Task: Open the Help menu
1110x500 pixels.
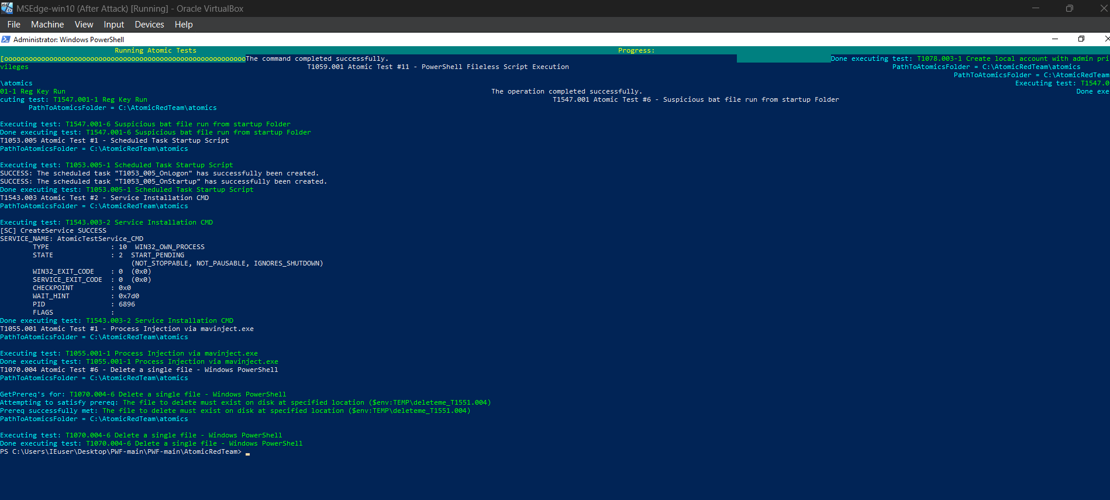Action: click(x=184, y=25)
